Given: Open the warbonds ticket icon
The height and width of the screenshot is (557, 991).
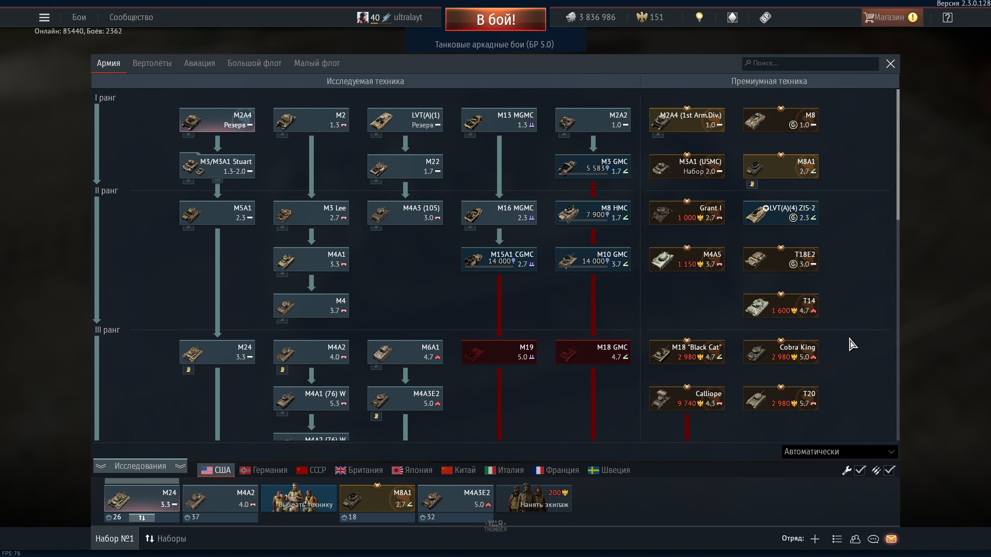Looking at the screenshot, I should 765,18.
